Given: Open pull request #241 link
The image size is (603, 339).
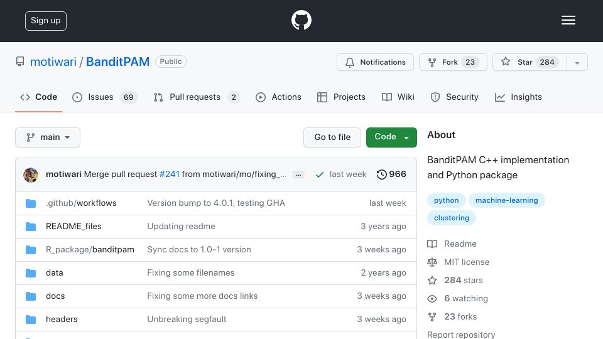Looking at the screenshot, I should (169, 174).
